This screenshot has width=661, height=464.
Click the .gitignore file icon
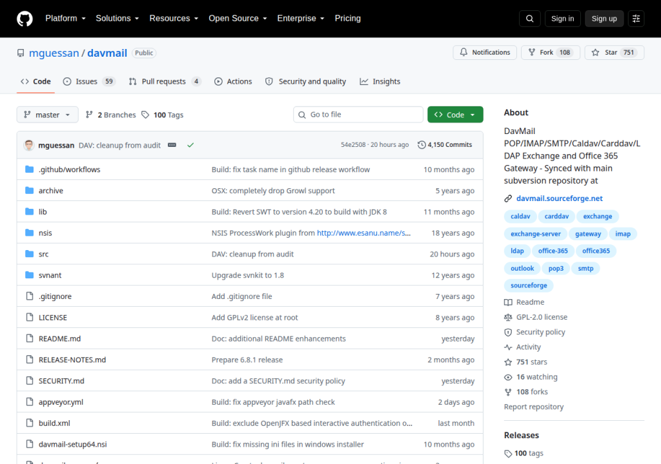(29, 296)
